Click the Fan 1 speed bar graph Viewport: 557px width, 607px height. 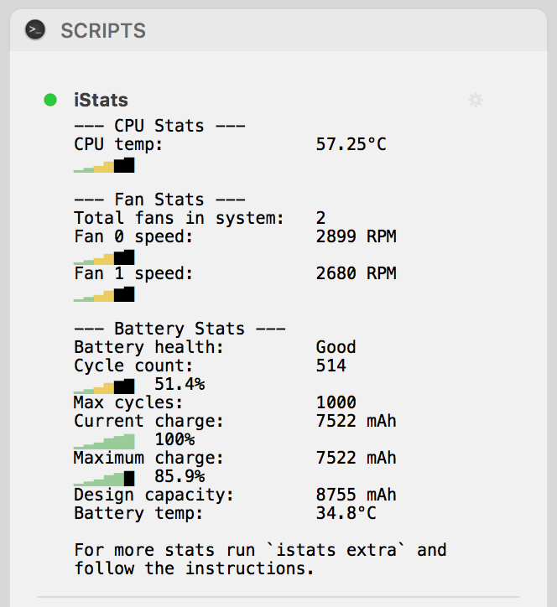coord(104,294)
